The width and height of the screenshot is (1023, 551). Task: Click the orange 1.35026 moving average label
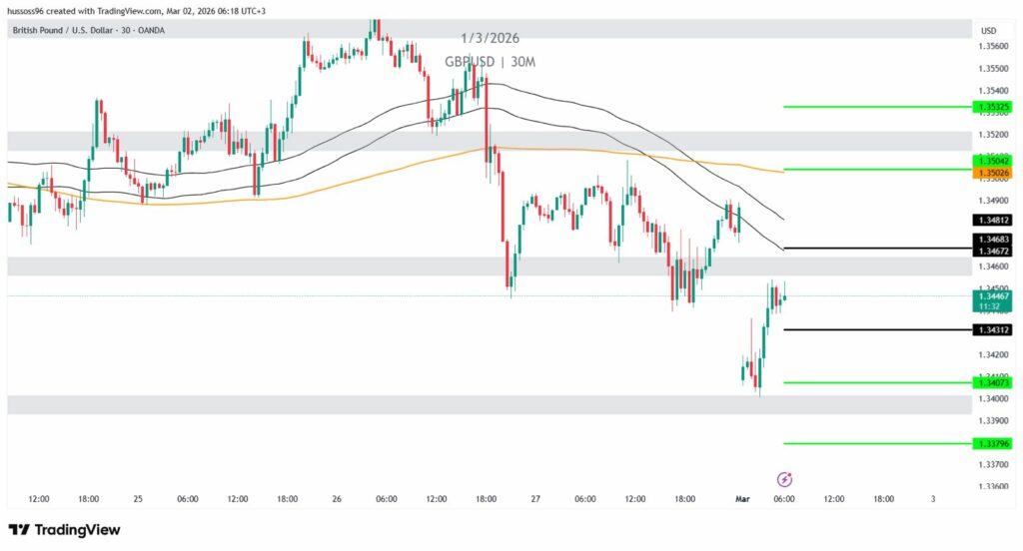[991, 174]
